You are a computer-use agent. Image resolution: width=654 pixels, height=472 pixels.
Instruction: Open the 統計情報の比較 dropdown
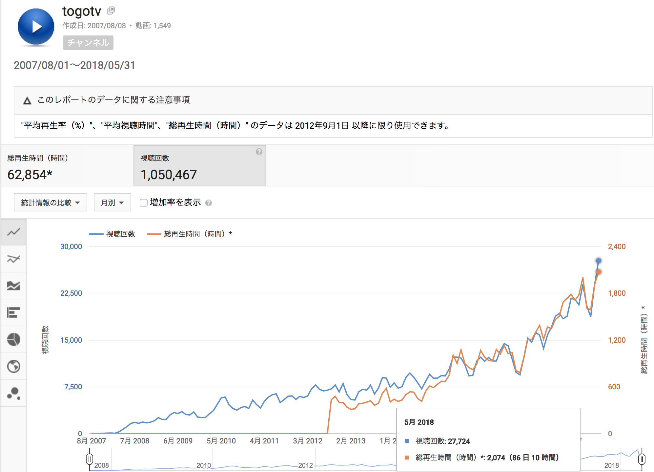(50, 203)
